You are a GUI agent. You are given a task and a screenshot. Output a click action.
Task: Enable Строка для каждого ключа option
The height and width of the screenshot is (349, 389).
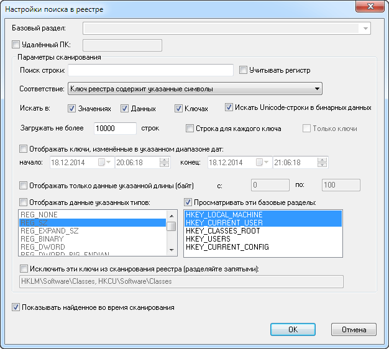tap(190, 129)
